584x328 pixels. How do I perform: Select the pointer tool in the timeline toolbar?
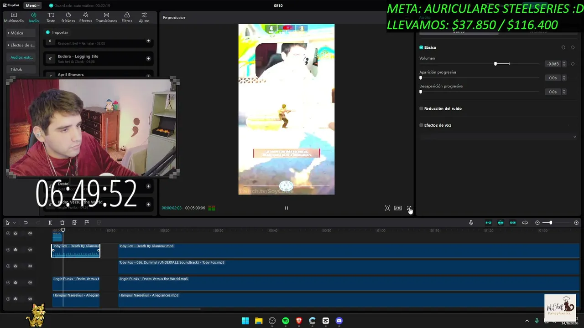[7, 223]
